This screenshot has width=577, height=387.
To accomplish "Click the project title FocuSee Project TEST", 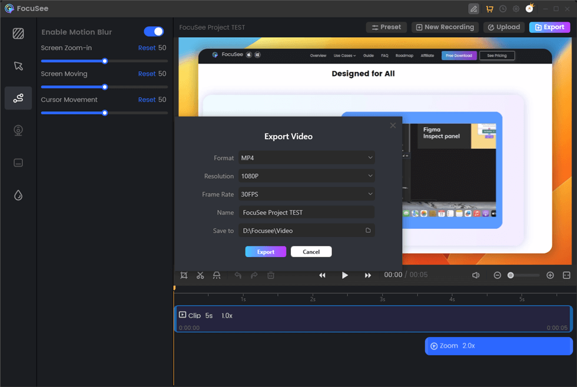I will pos(212,28).
